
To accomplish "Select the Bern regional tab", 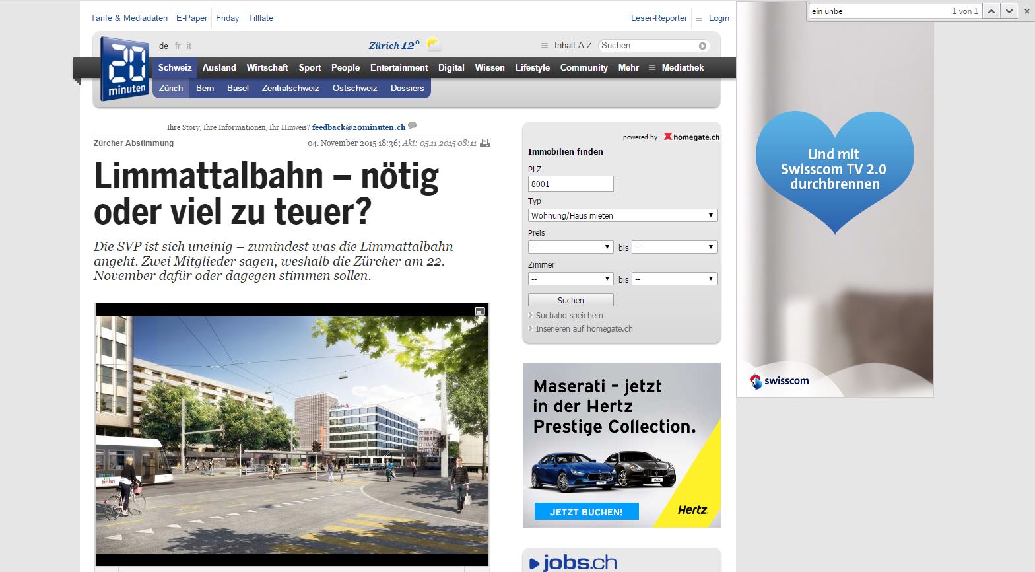I will (x=205, y=88).
